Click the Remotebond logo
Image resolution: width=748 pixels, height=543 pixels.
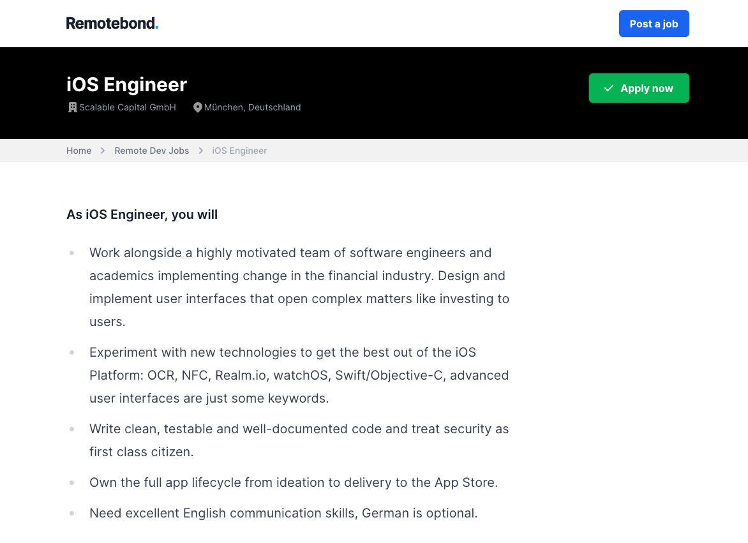(112, 23)
